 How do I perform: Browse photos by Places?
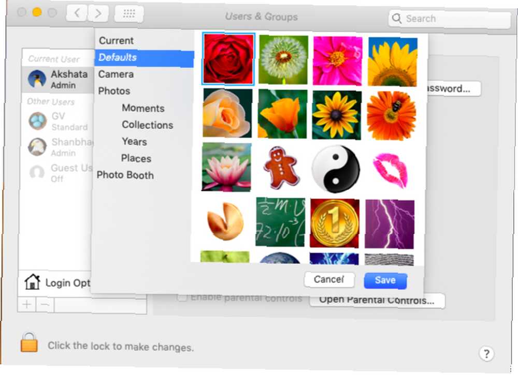coord(136,158)
